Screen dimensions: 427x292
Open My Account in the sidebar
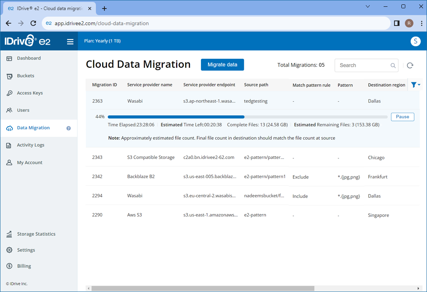point(30,163)
